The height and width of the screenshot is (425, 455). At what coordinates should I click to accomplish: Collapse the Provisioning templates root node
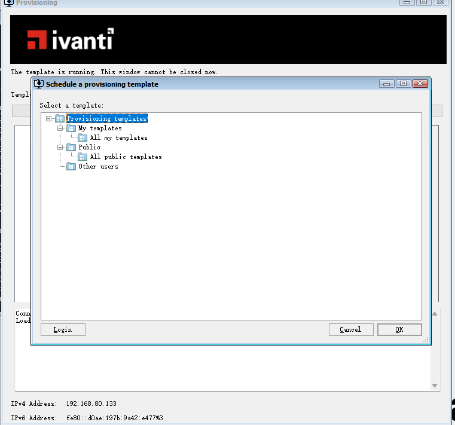[x=48, y=119]
